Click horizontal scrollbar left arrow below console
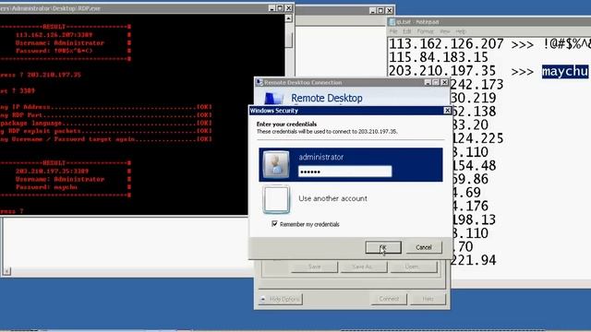The image size is (591, 332). tap(6, 270)
